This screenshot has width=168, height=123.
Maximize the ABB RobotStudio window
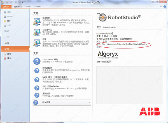coord(157,2)
